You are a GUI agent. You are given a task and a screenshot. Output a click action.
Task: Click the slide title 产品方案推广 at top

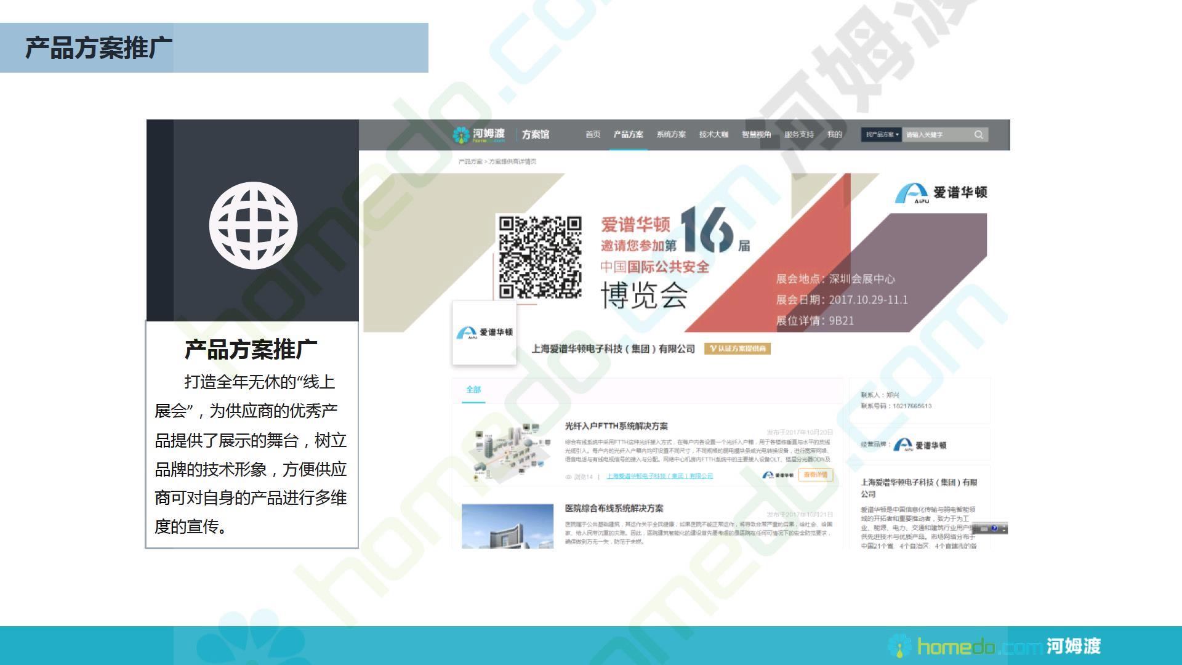click(x=98, y=48)
